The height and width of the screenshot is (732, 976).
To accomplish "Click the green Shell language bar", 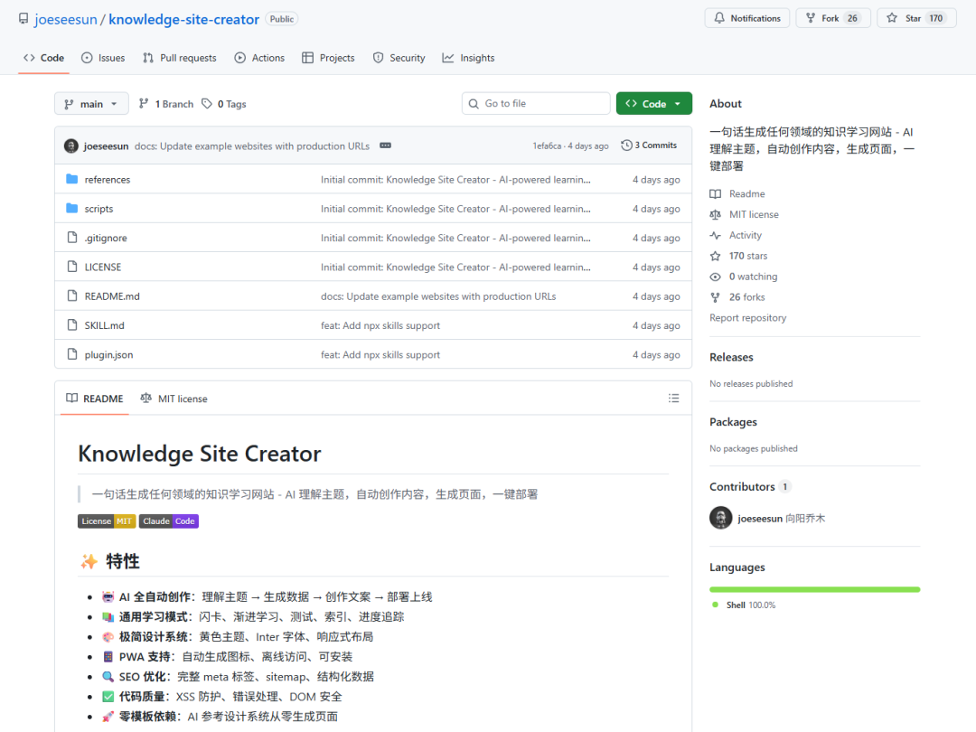I will pyautogui.click(x=815, y=589).
